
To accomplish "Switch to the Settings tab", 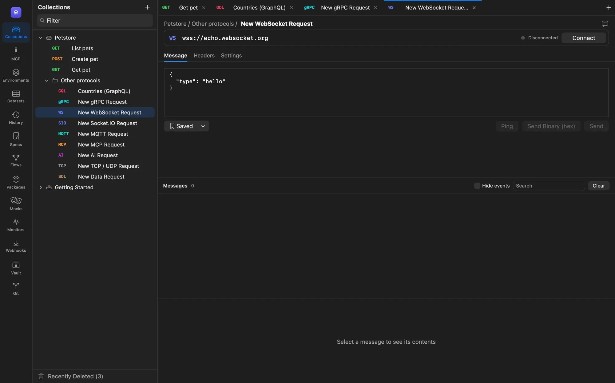I will coord(231,56).
